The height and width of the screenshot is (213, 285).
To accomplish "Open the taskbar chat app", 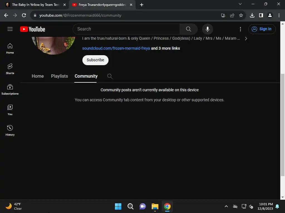I will pos(143,206).
